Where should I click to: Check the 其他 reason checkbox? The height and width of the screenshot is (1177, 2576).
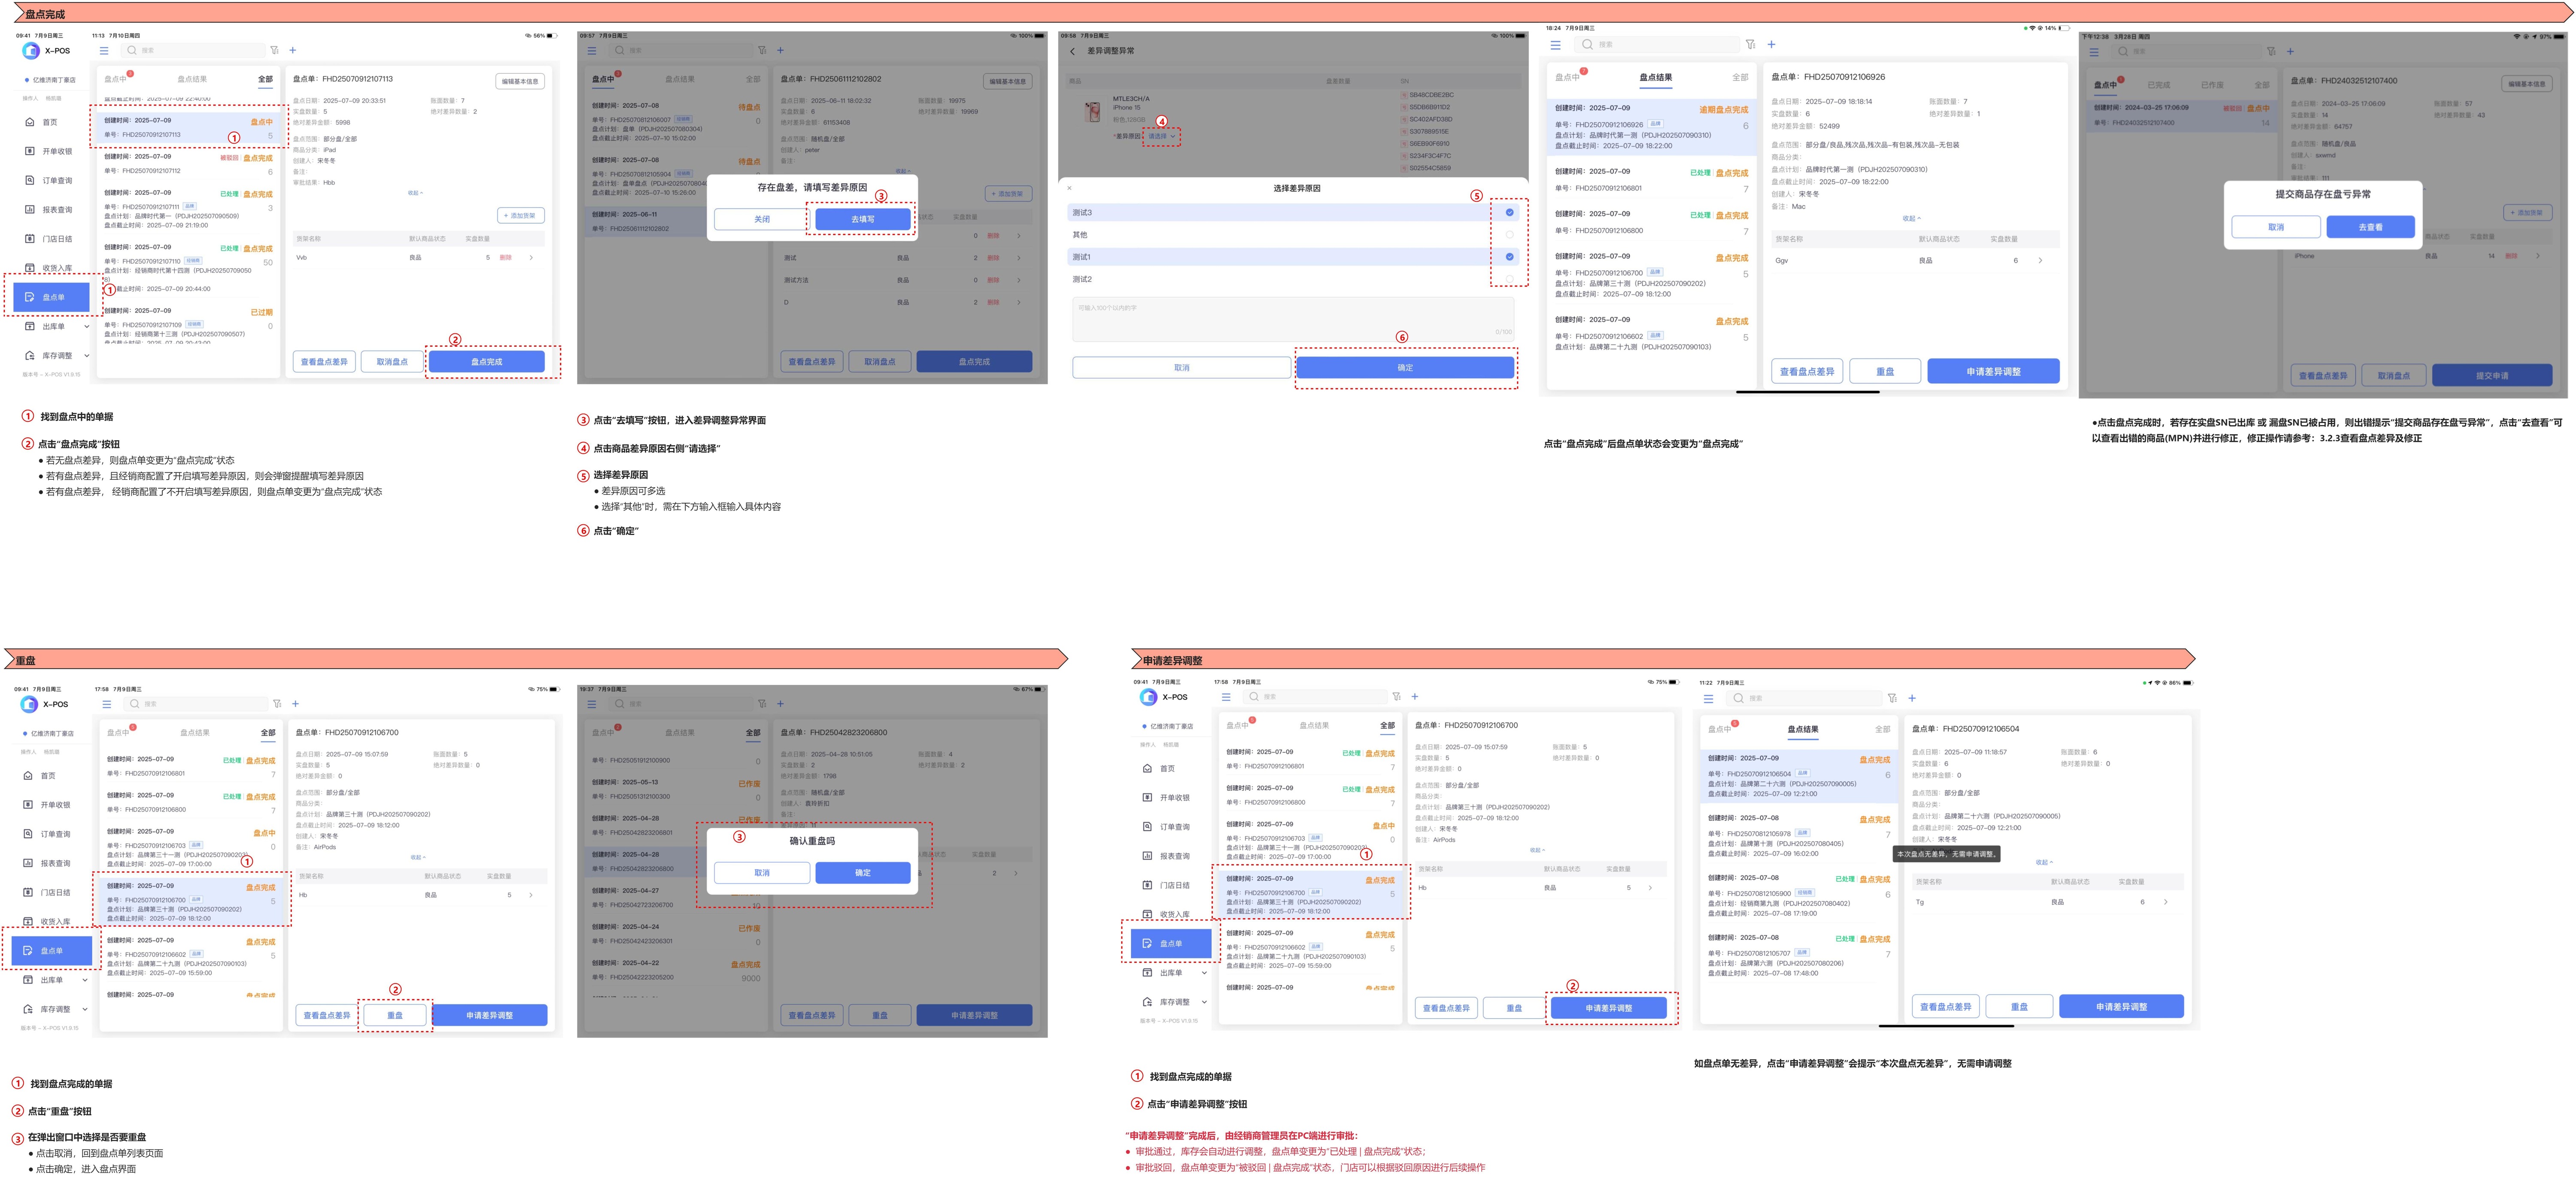1510,235
